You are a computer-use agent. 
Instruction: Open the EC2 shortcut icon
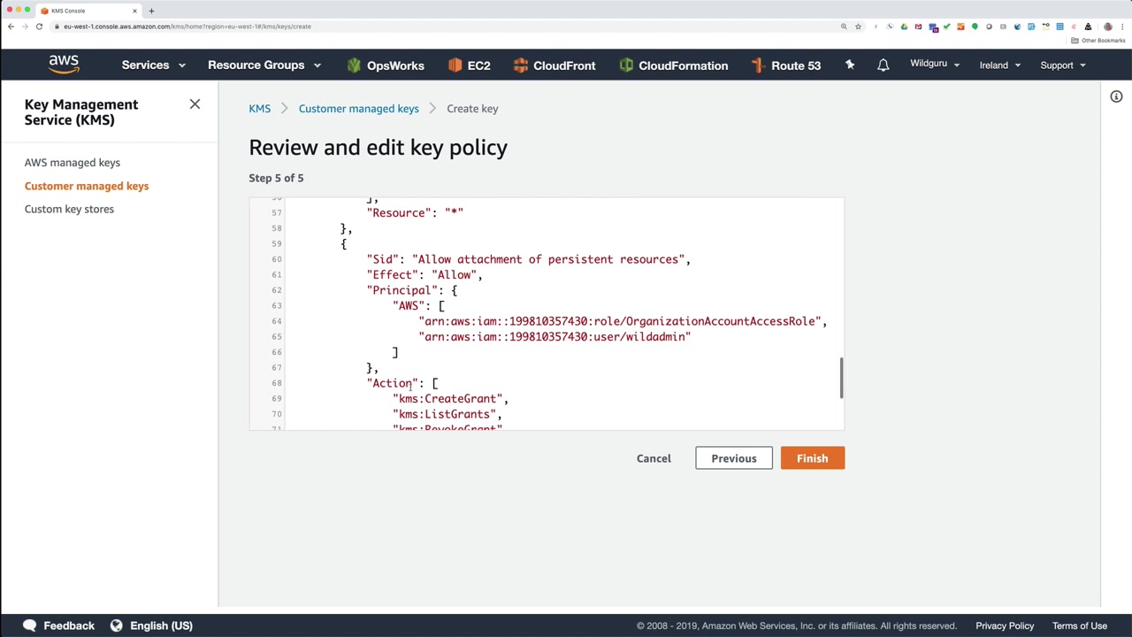(455, 65)
